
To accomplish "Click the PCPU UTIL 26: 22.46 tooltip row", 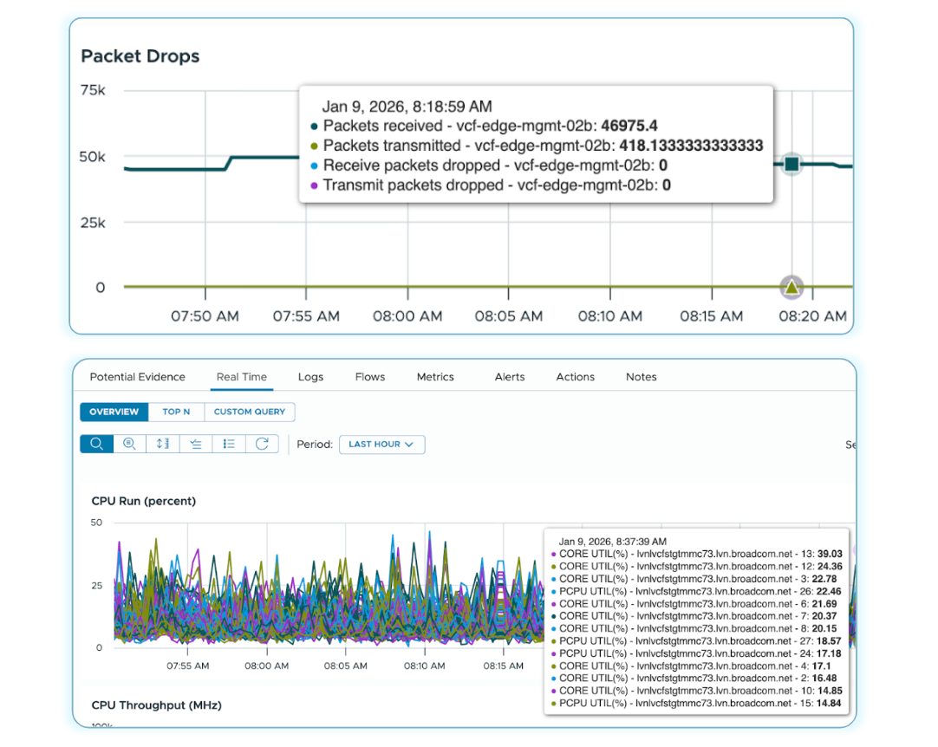I will point(696,591).
